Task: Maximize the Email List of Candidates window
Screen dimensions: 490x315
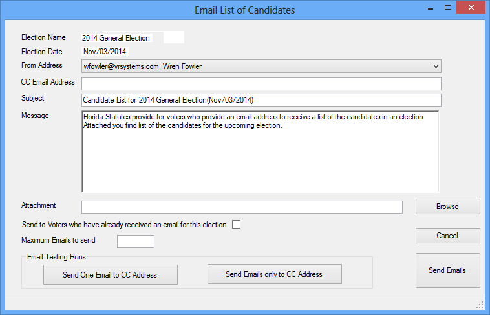Action: click(448, 8)
